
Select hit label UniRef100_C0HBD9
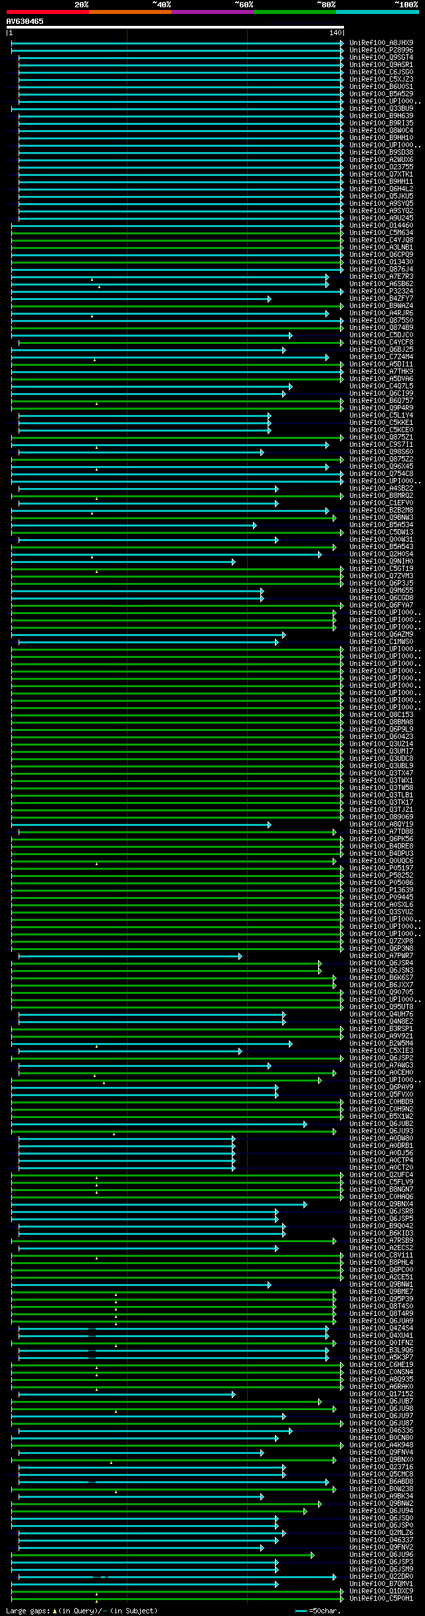coord(381,1101)
